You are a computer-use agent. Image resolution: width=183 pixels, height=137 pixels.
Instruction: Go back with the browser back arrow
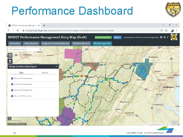pos(9,30)
